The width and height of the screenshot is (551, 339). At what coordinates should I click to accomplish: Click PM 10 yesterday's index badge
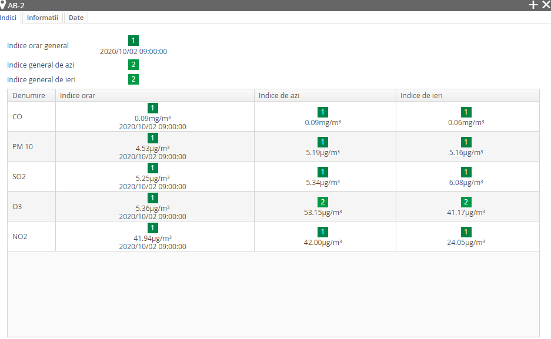point(466,142)
